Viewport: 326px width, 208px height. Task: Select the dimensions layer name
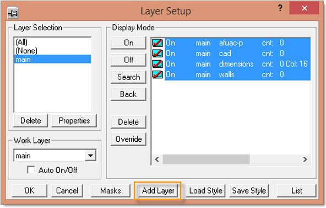tap(236, 64)
